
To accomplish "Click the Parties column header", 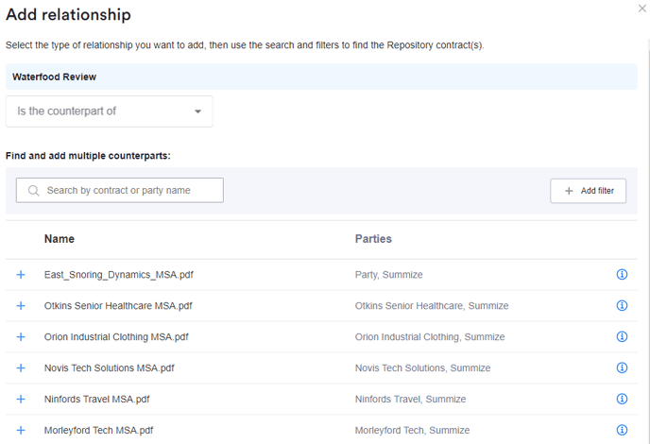I will [373, 239].
